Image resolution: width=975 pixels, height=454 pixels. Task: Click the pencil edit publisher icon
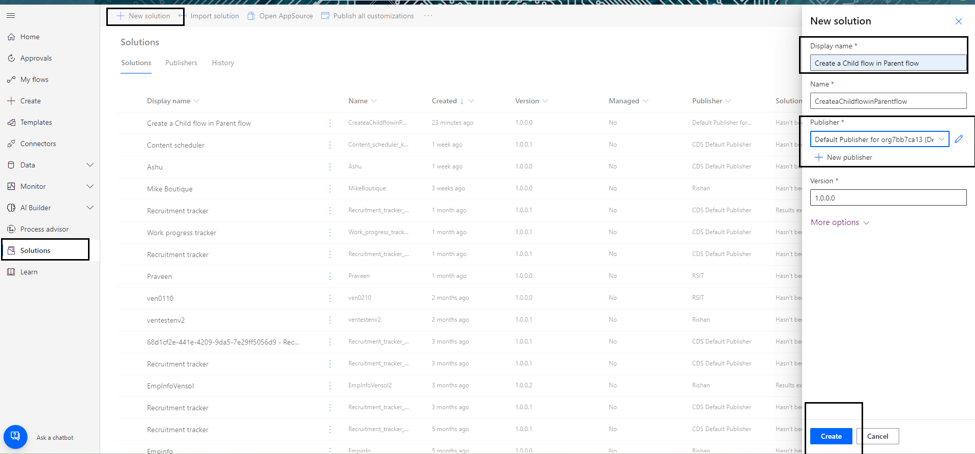pyautogui.click(x=959, y=139)
